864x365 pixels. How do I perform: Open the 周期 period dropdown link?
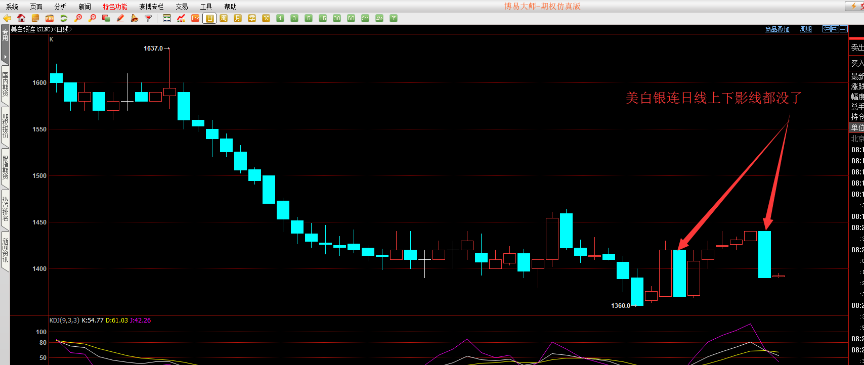805,29
